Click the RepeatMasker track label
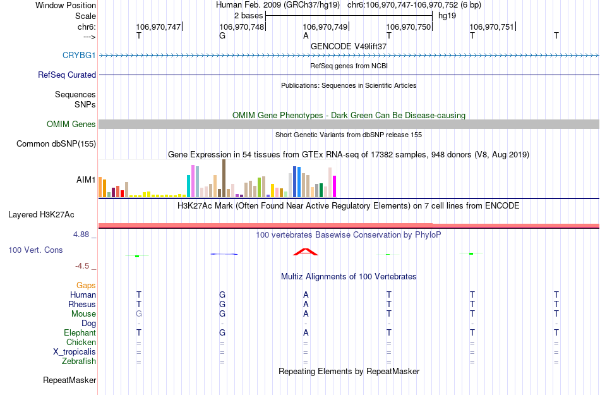This screenshot has width=600, height=395. 69,380
